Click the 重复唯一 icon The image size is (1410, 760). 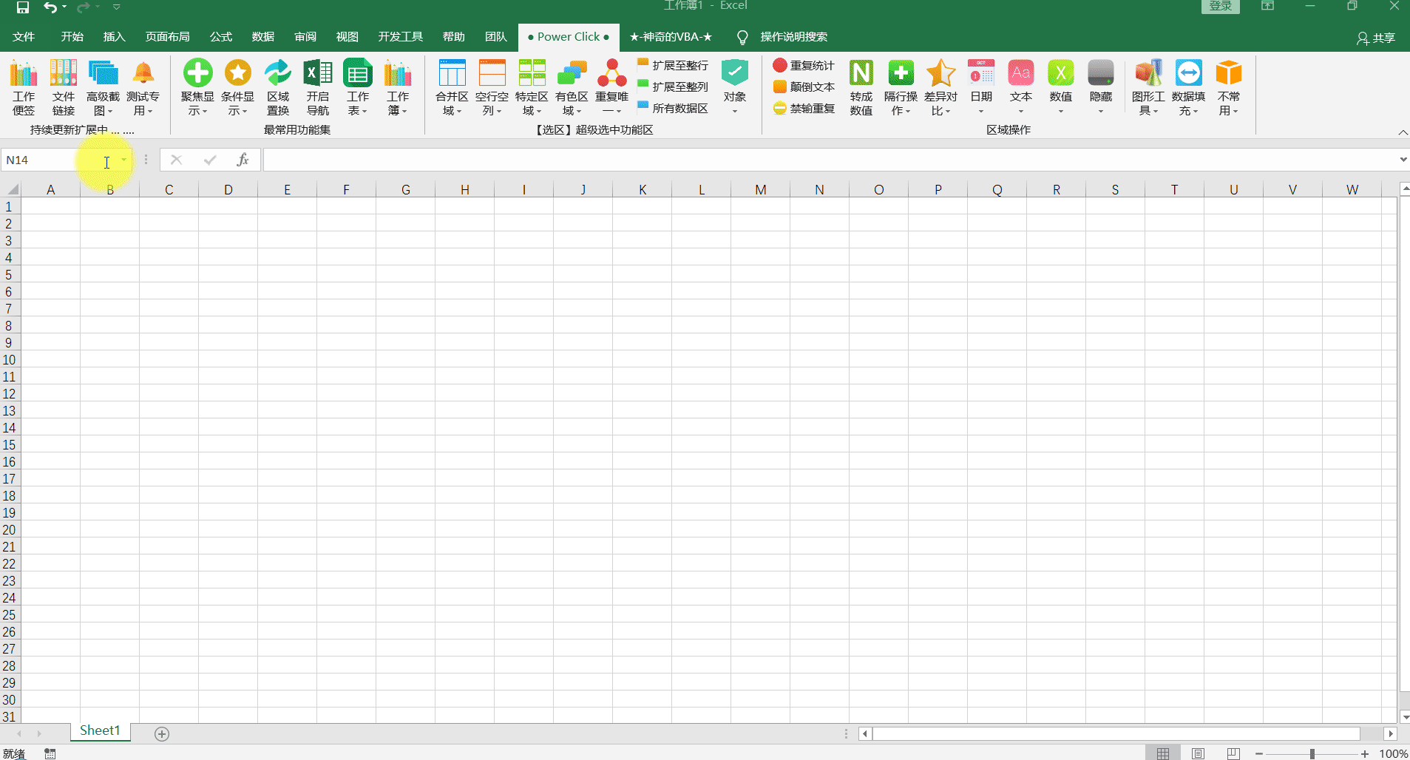(611, 87)
